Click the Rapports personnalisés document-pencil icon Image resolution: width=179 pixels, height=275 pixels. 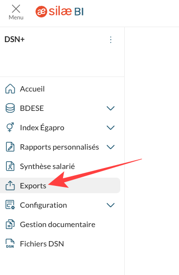[x=10, y=147]
